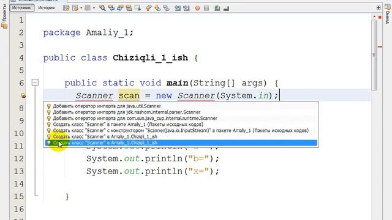The height and width of the screenshot is (220, 392).
Task: Click the string "x=" on line 13
Action: point(198,171)
